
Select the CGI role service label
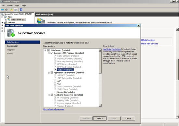coord(59,84)
